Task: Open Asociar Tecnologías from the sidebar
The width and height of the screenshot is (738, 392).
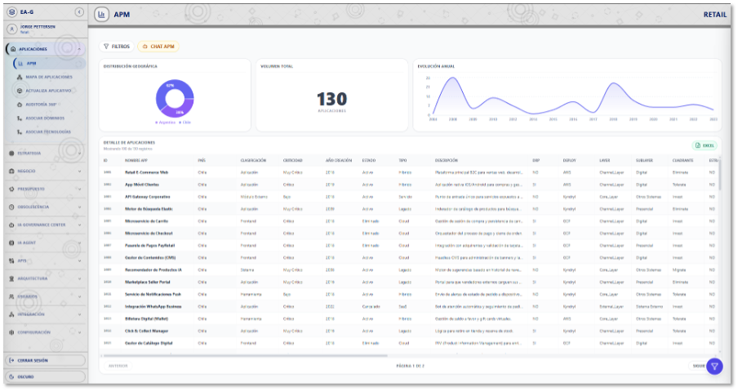Action: click(47, 131)
